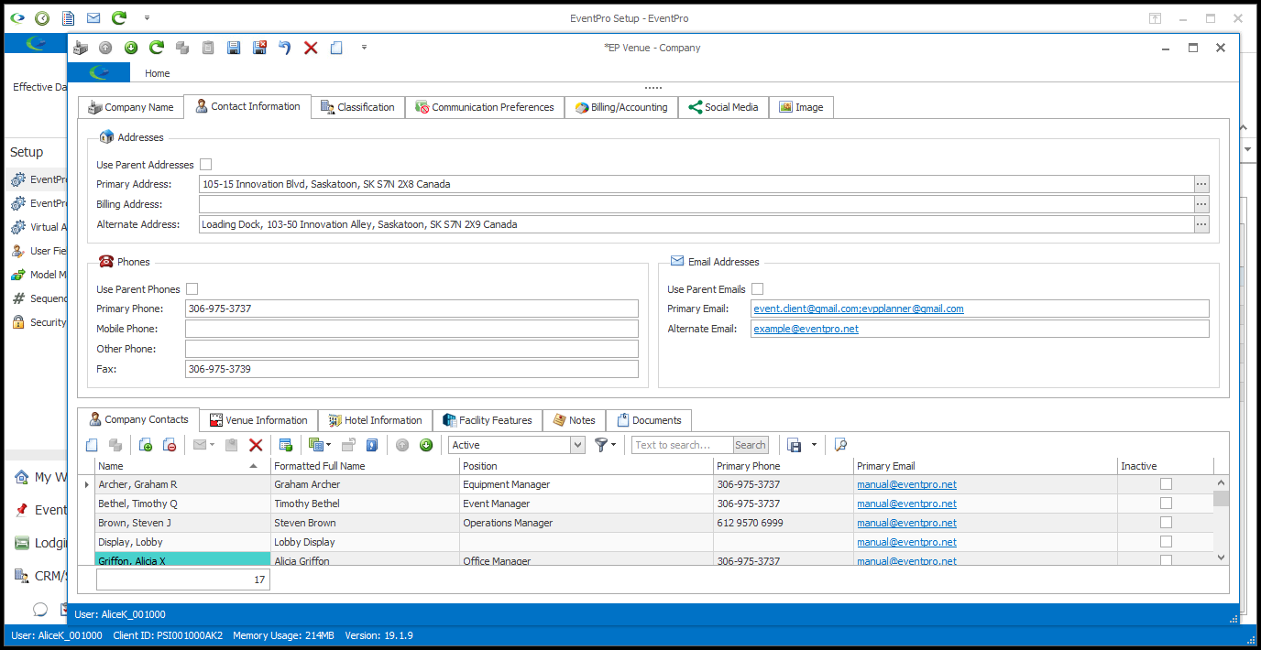Switch to the Social Media tab
Viewport: 1261px width, 650px height.
[723, 107]
